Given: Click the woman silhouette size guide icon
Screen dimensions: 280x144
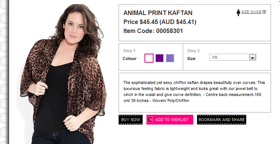Looking at the screenshot, I should [x=238, y=13].
